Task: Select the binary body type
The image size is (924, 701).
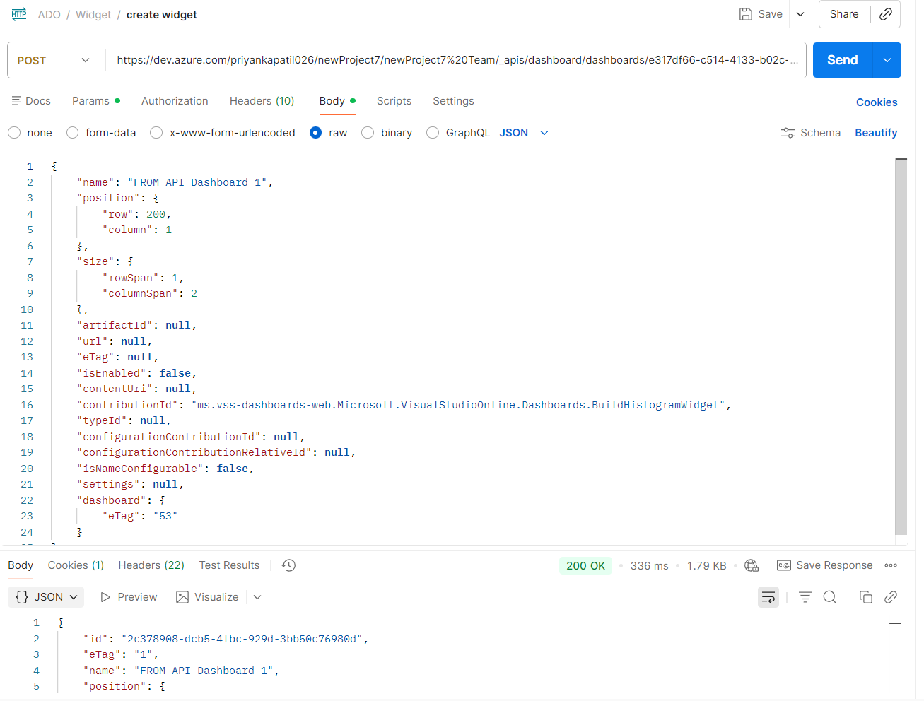Action: coord(368,133)
